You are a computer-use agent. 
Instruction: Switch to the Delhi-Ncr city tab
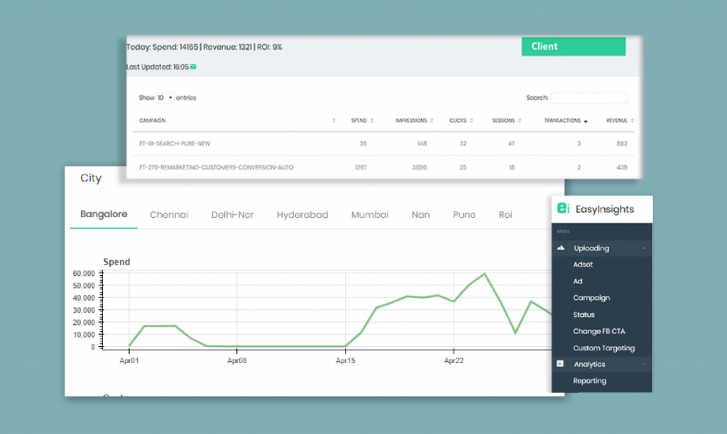point(232,214)
